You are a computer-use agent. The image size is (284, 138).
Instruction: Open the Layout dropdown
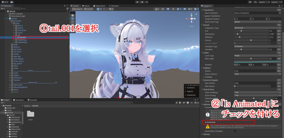pos(277,2)
